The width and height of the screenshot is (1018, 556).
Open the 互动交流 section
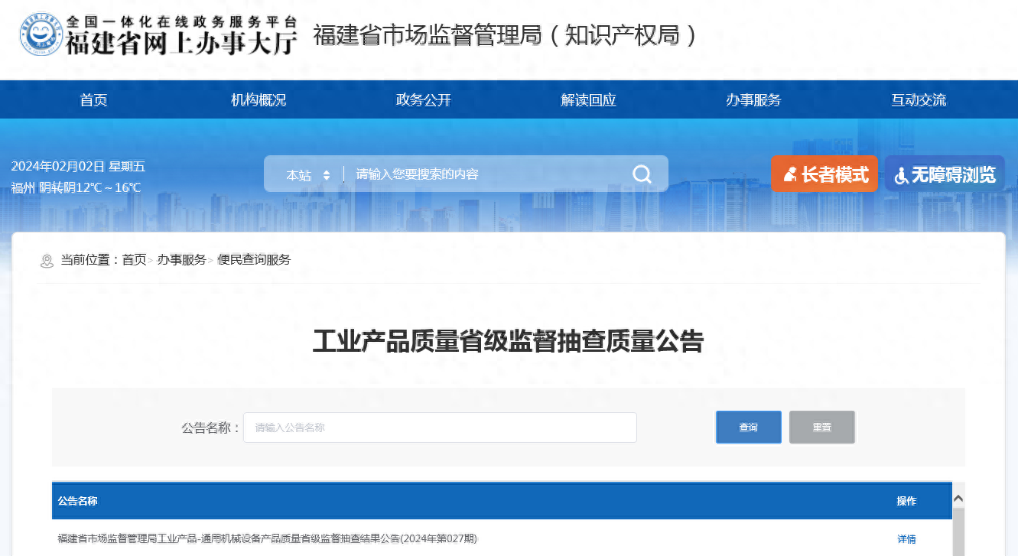click(x=919, y=99)
